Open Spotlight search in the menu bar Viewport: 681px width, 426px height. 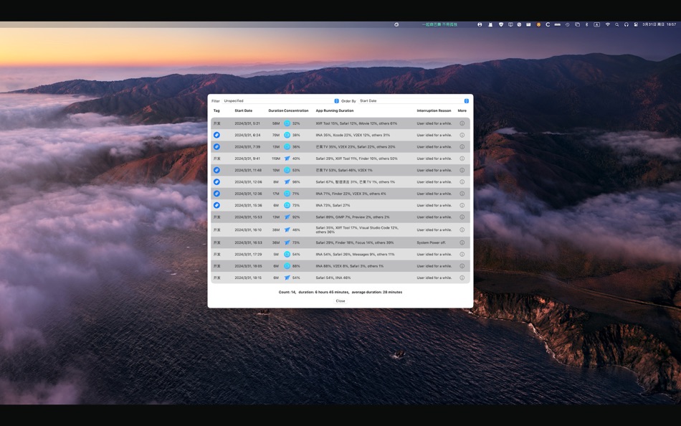point(616,25)
